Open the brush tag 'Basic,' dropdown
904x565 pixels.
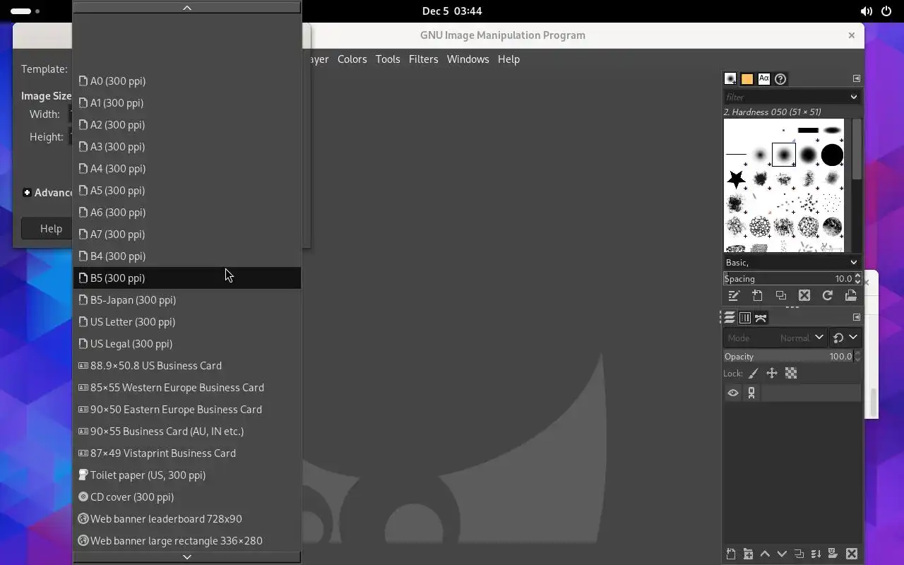pyautogui.click(x=791, y=262)
